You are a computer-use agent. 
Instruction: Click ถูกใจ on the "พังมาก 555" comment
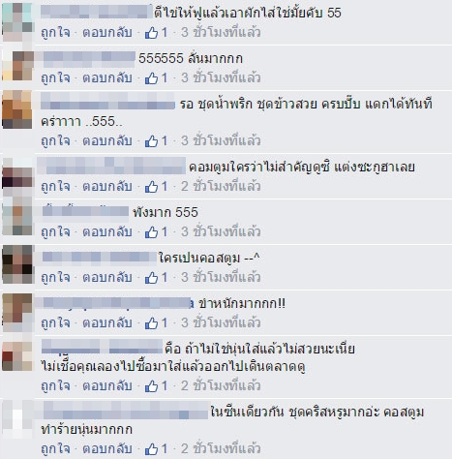(55, 231)
